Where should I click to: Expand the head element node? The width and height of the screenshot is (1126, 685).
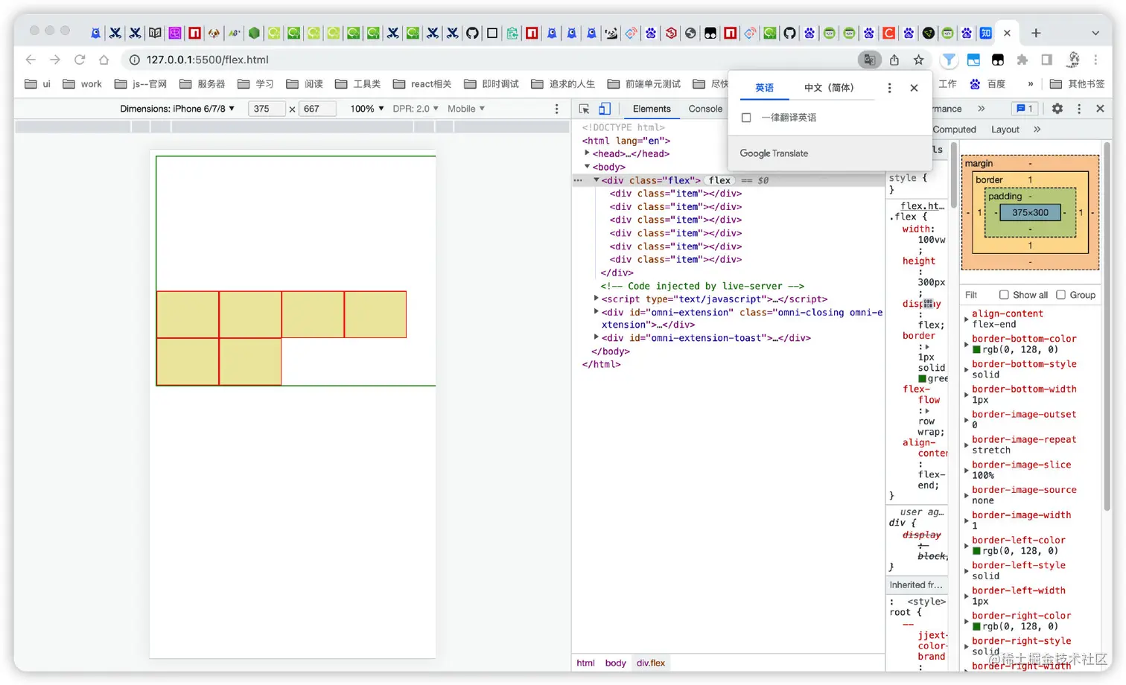coord(587,153)
